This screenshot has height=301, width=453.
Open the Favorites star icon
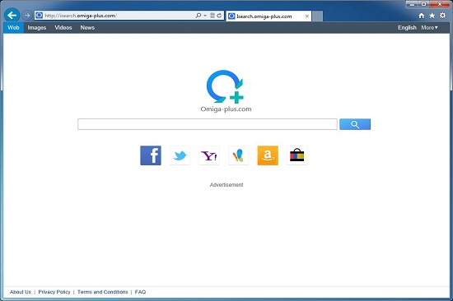432,16
